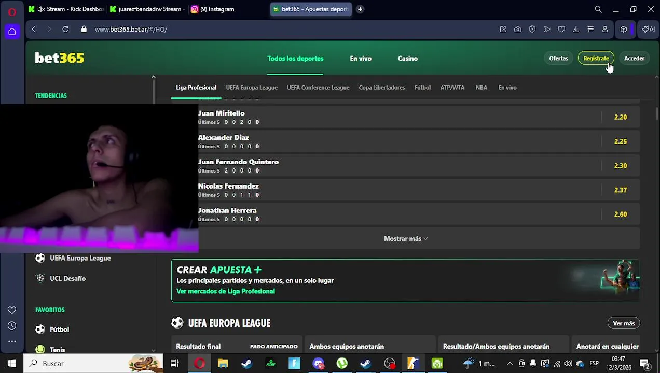Select odds 2.30 for Juan Fernando Quintero
This screenshot has height=373, width=660.
coord(621,166)
